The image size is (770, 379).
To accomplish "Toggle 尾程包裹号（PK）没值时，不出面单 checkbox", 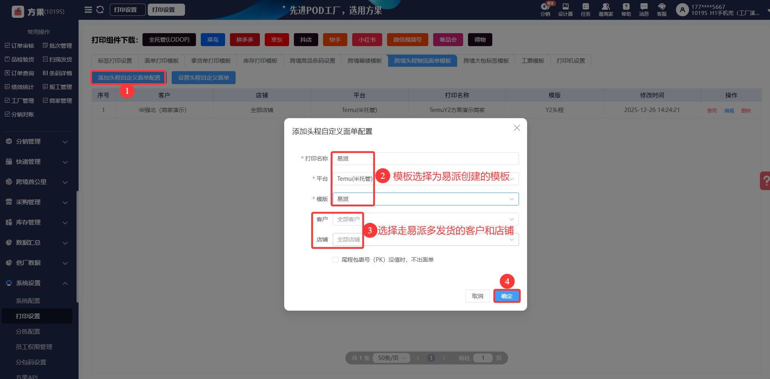I will point(336,260).
